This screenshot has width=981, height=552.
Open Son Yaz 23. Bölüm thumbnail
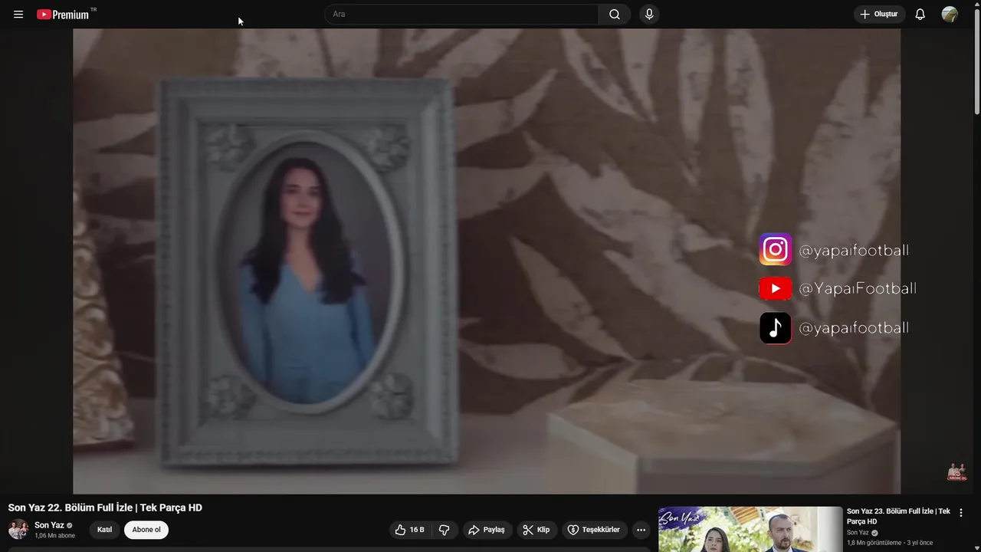[750, 529]
